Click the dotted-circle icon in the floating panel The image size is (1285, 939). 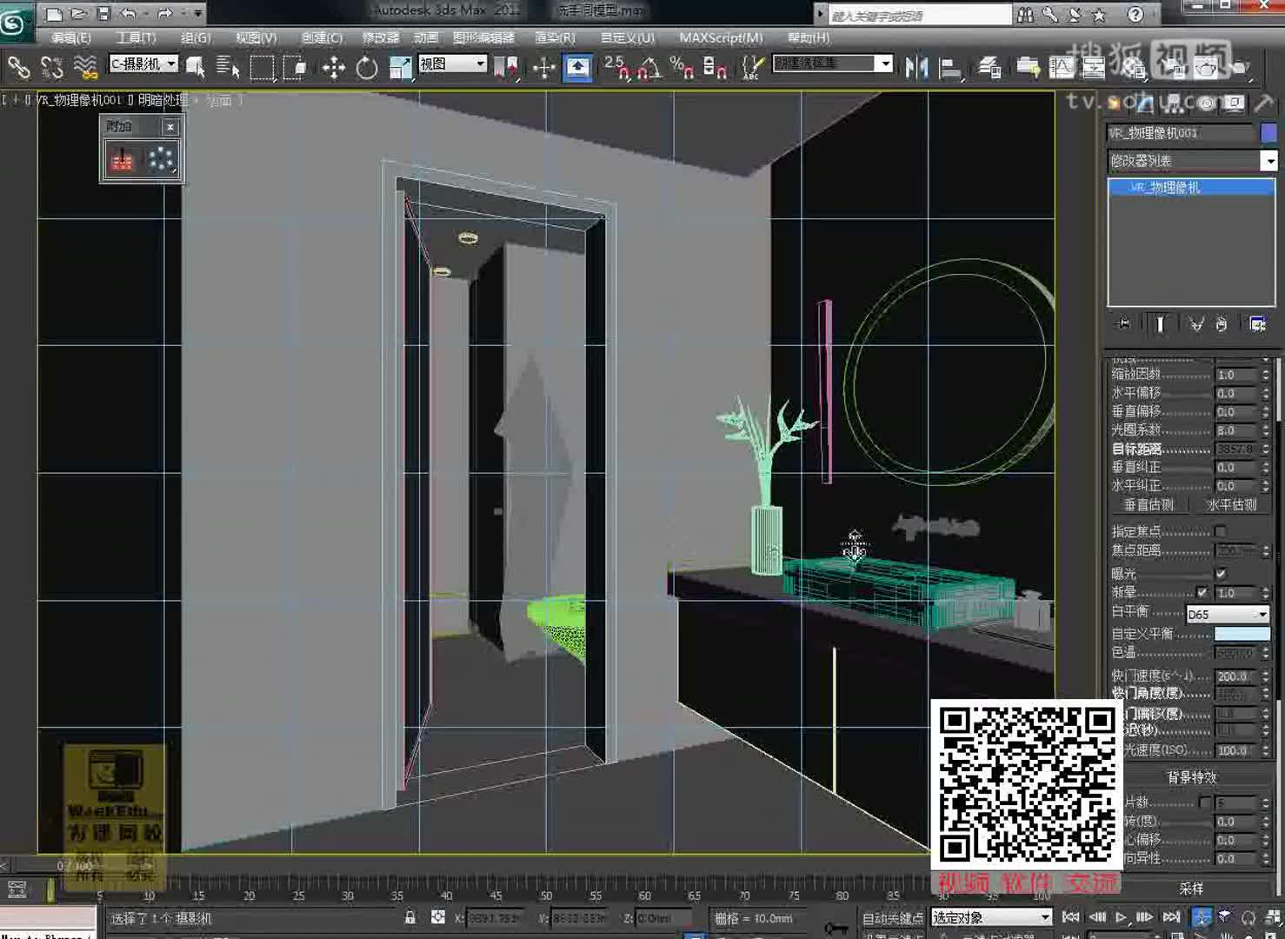coord(161,159)
